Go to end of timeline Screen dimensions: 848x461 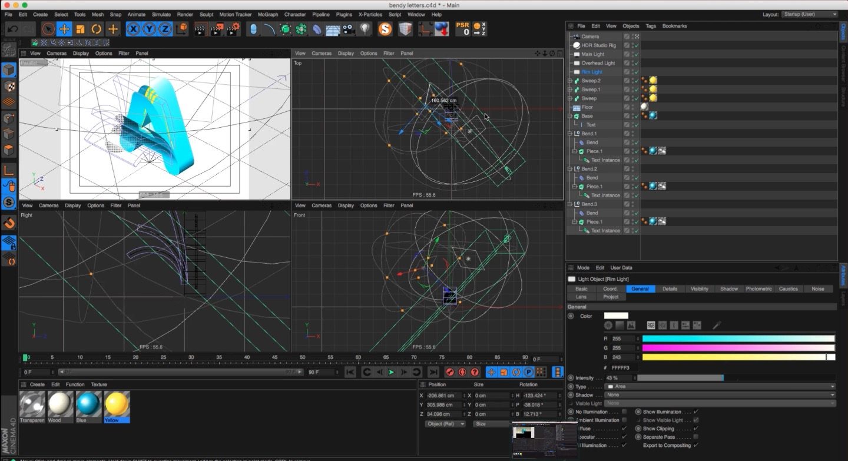click(433, 372)
